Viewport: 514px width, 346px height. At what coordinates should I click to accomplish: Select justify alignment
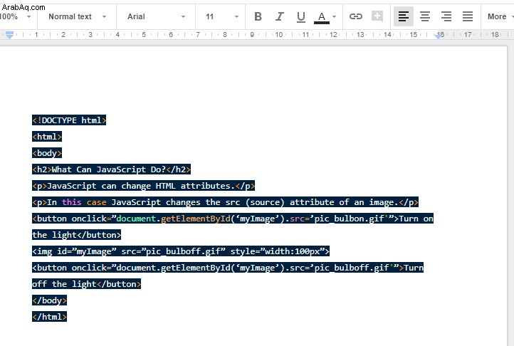pos(468,16)
